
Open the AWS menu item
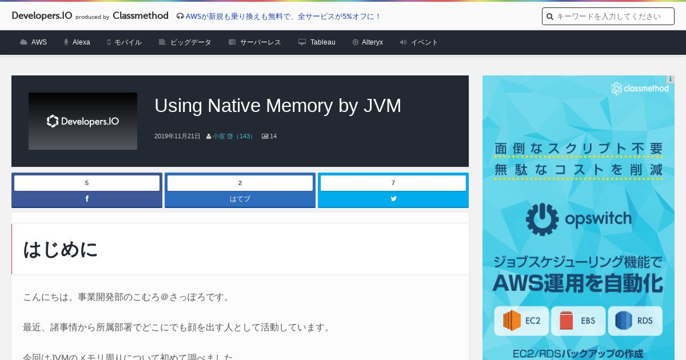(39, 42)
